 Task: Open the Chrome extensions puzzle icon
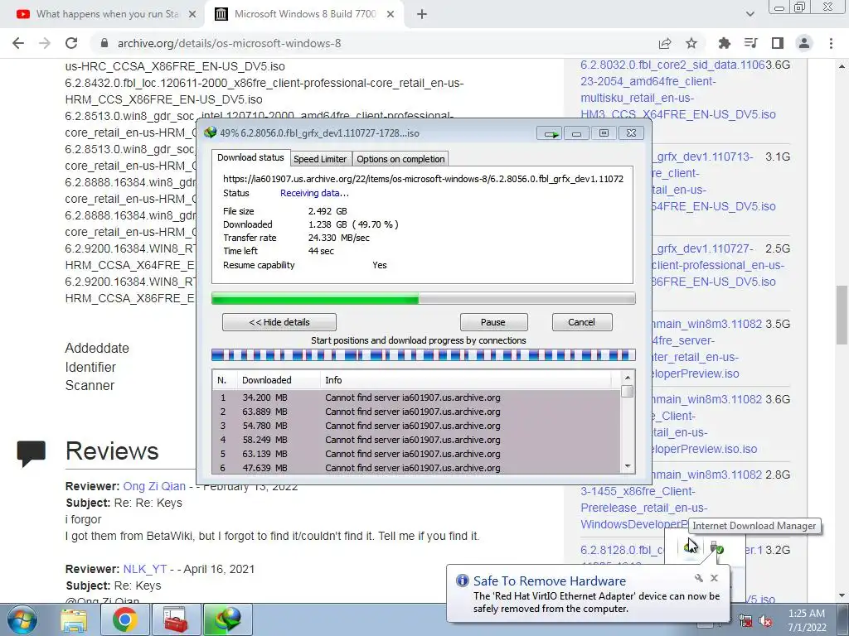(x=724, y=43)
